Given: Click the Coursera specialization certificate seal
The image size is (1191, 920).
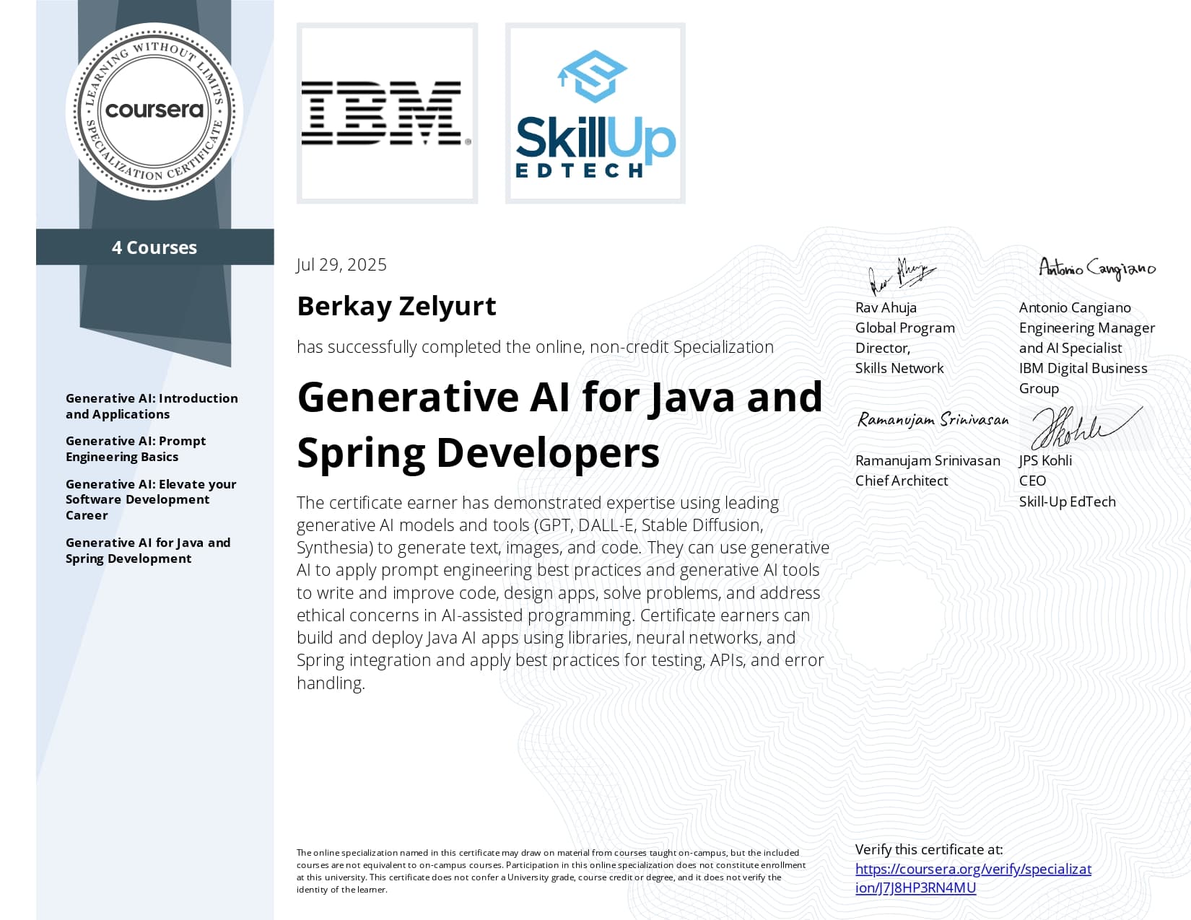Looking at the screenshot, I should point(154,111).
